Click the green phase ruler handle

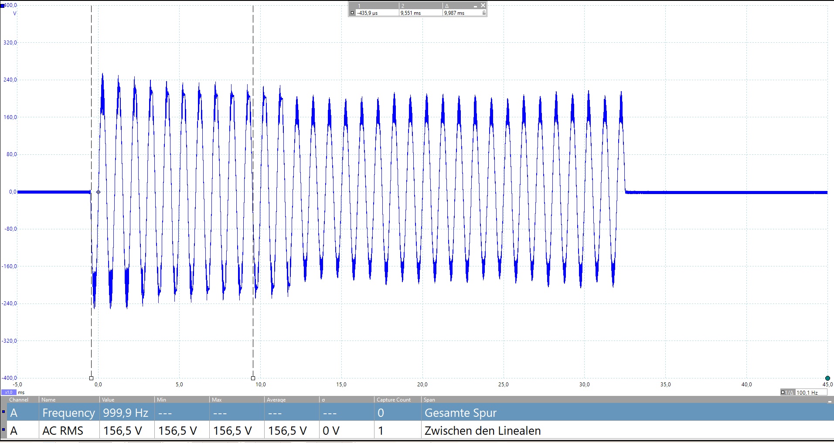tap(827, 378)
